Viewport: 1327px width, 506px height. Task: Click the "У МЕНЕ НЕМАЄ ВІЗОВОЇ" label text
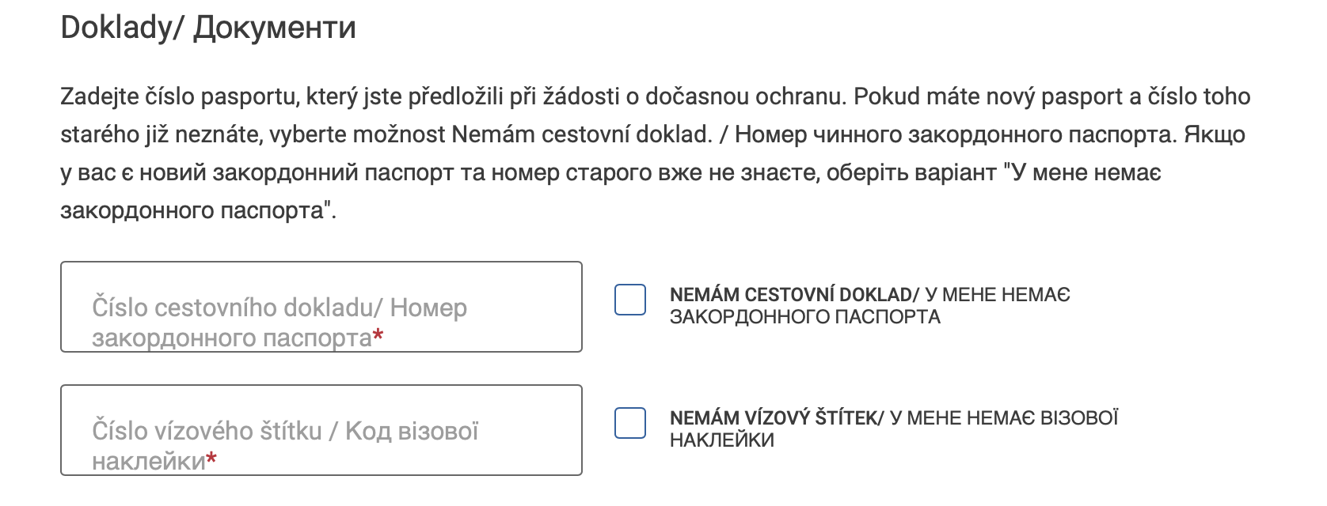[1004, 418]
